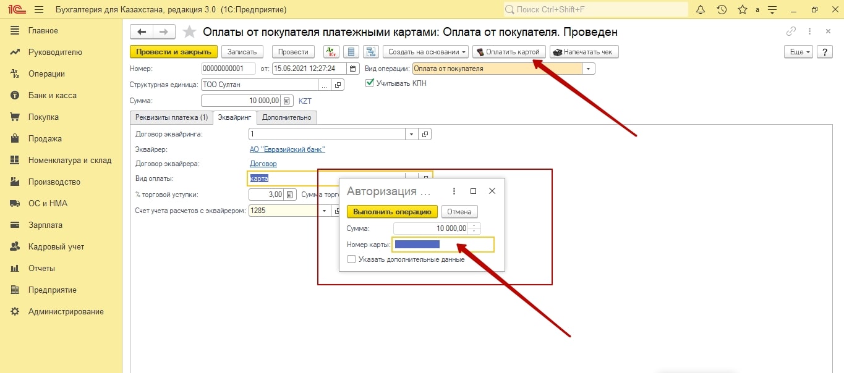
Task: Open the Банк и касса section
Action: 52,95
